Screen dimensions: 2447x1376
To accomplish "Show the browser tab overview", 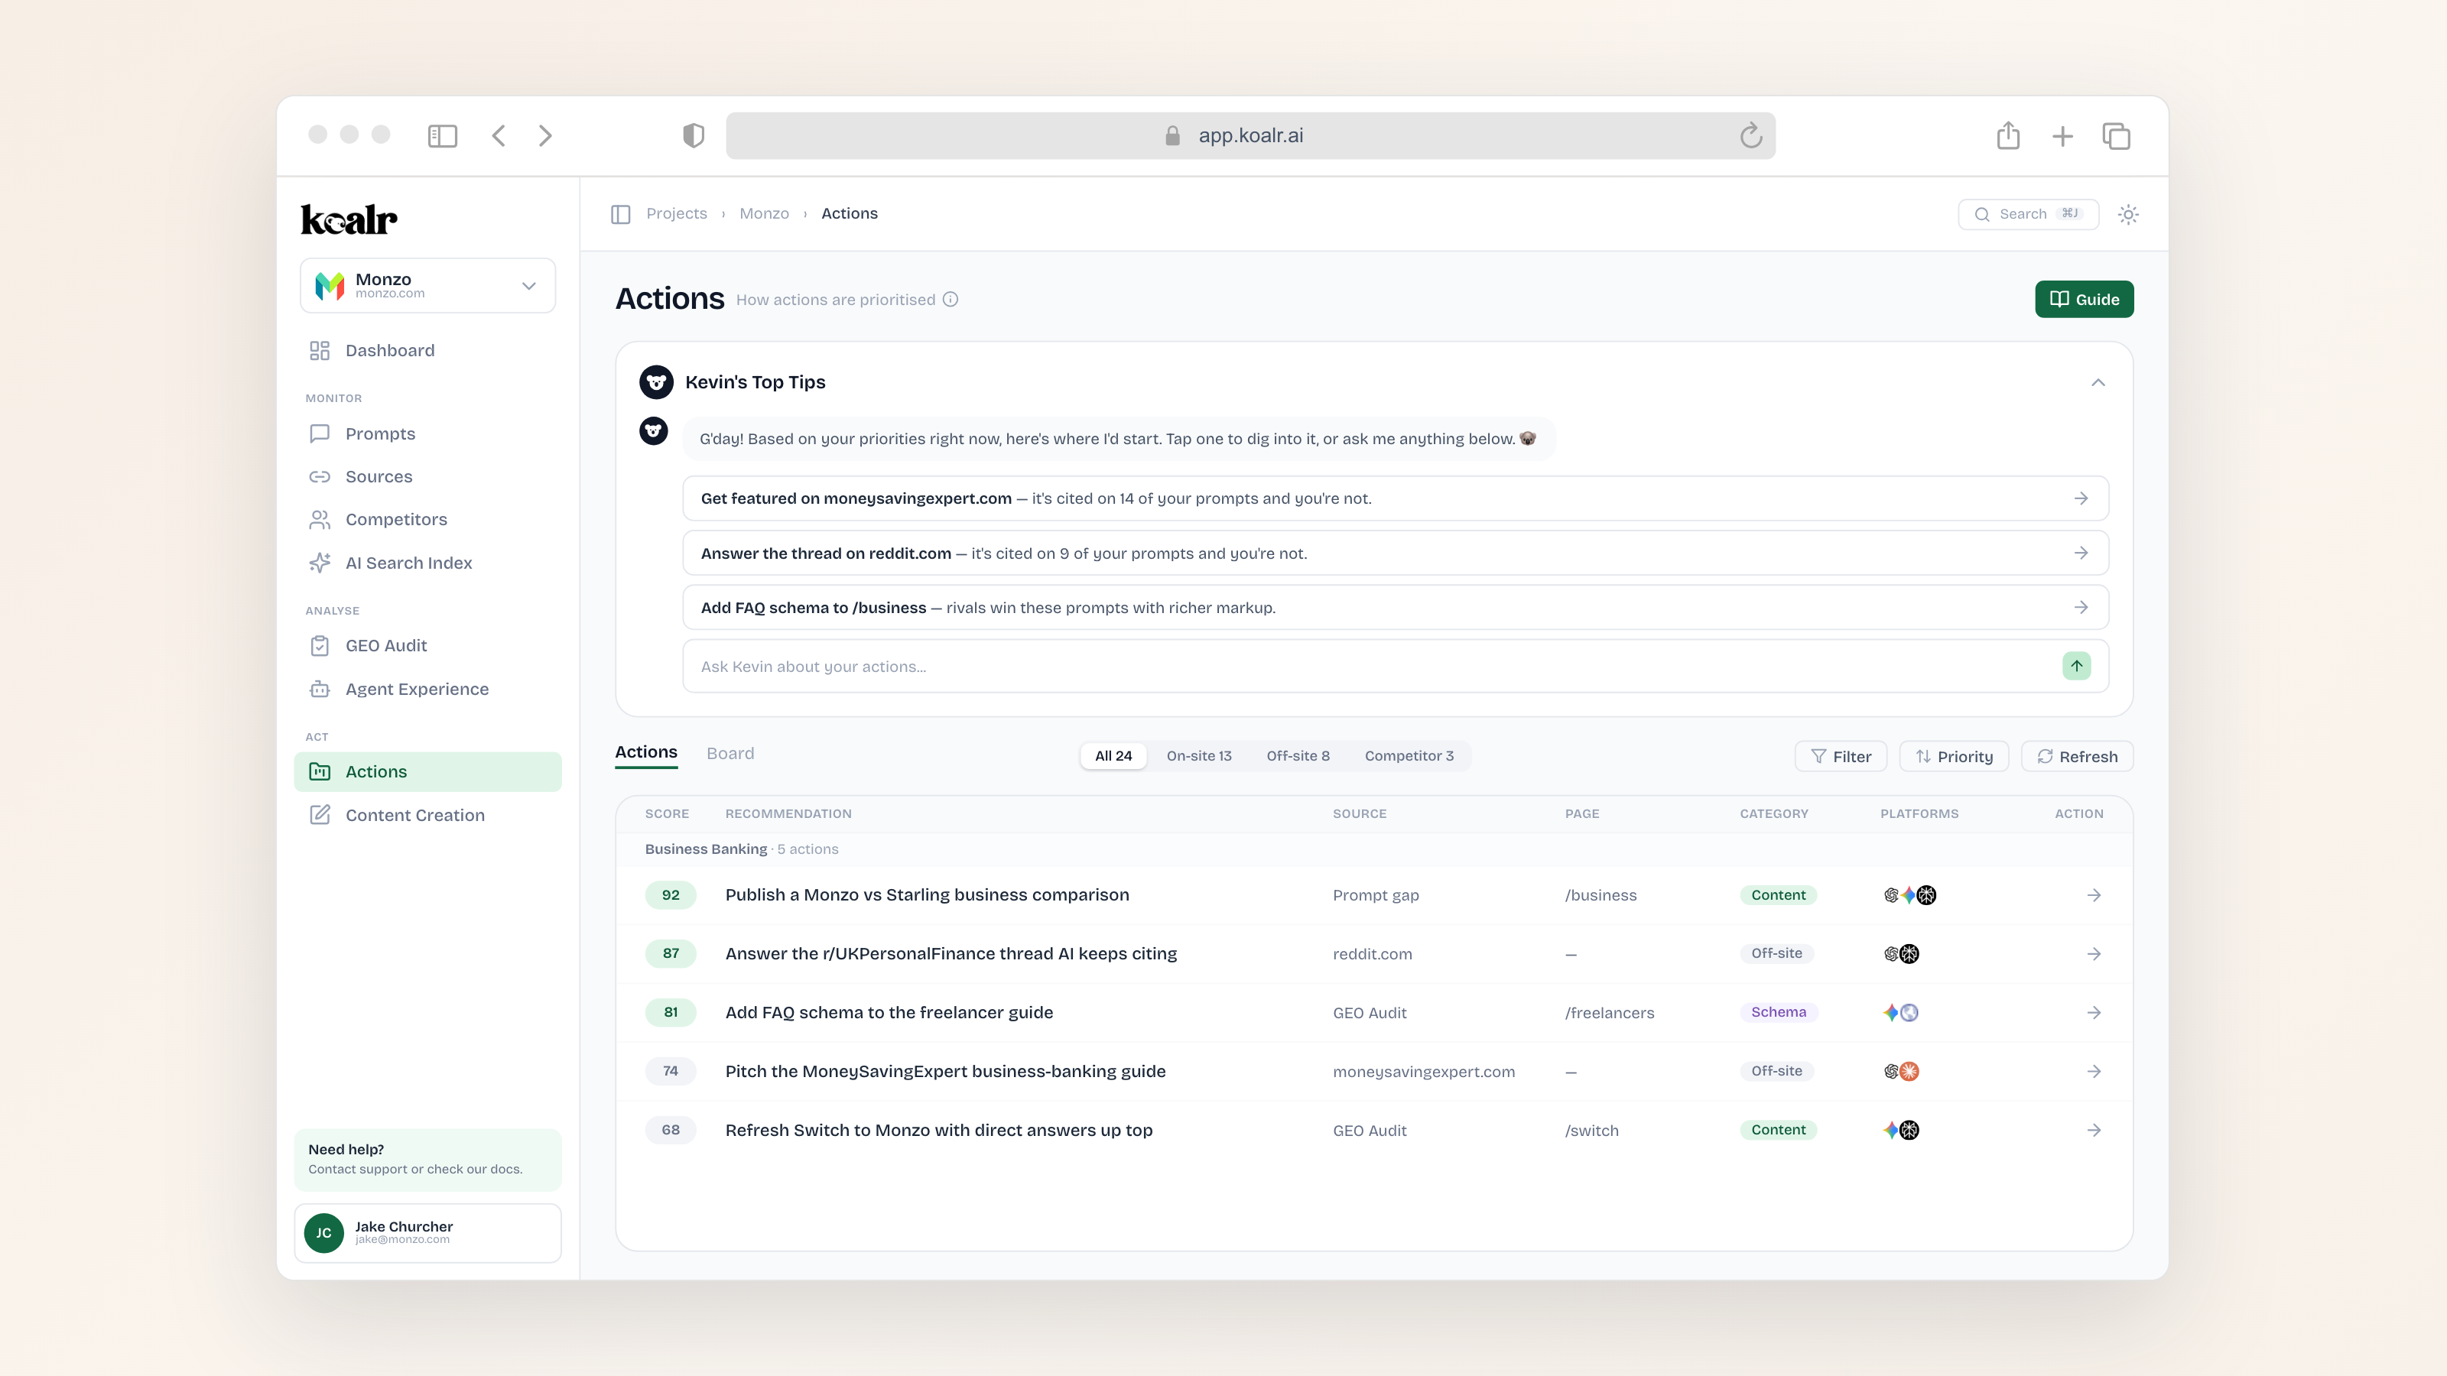I will (2117, 137).
